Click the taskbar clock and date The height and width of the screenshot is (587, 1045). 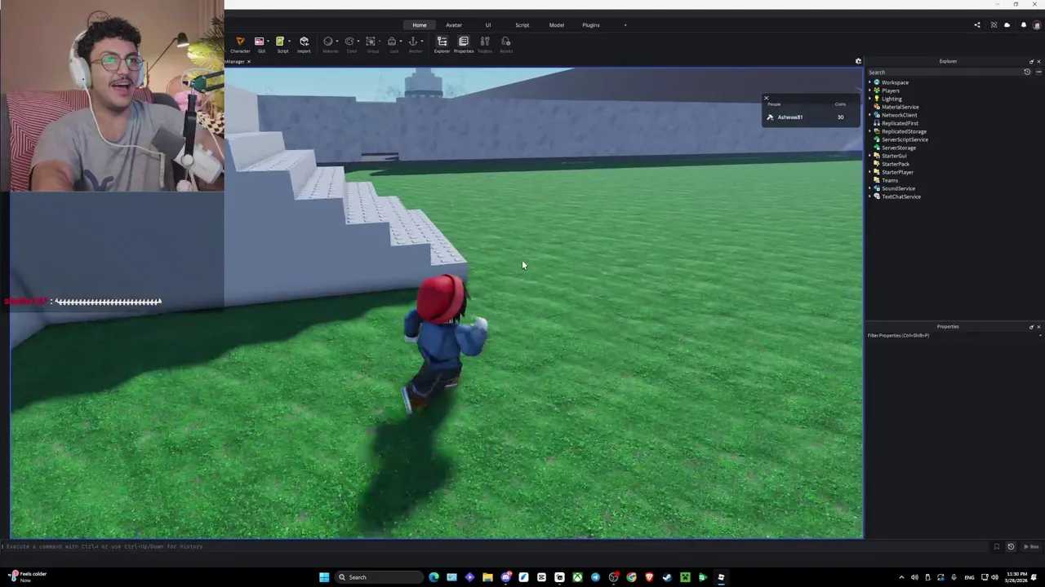1017,577
